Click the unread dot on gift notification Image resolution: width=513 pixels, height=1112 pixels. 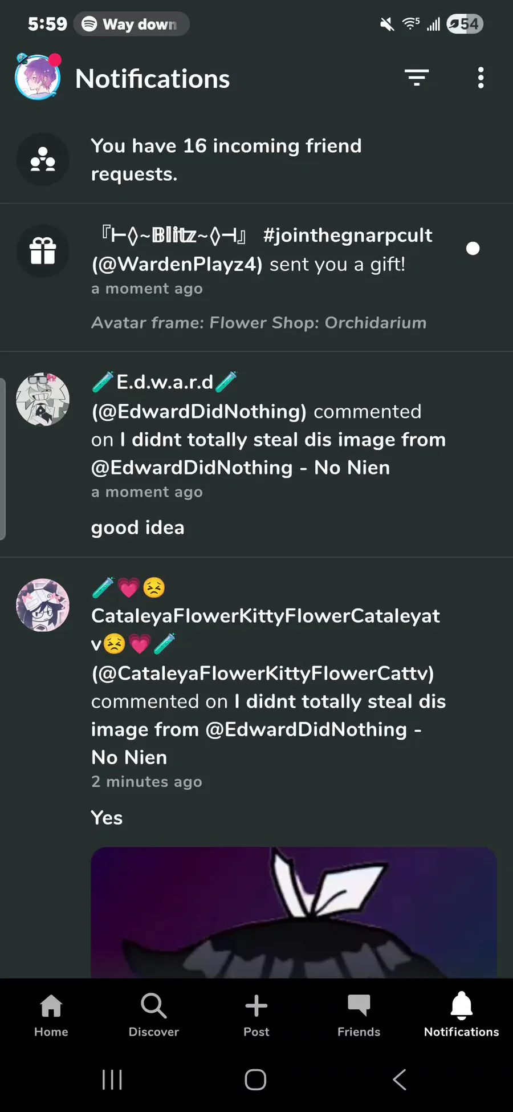(473, 249)
